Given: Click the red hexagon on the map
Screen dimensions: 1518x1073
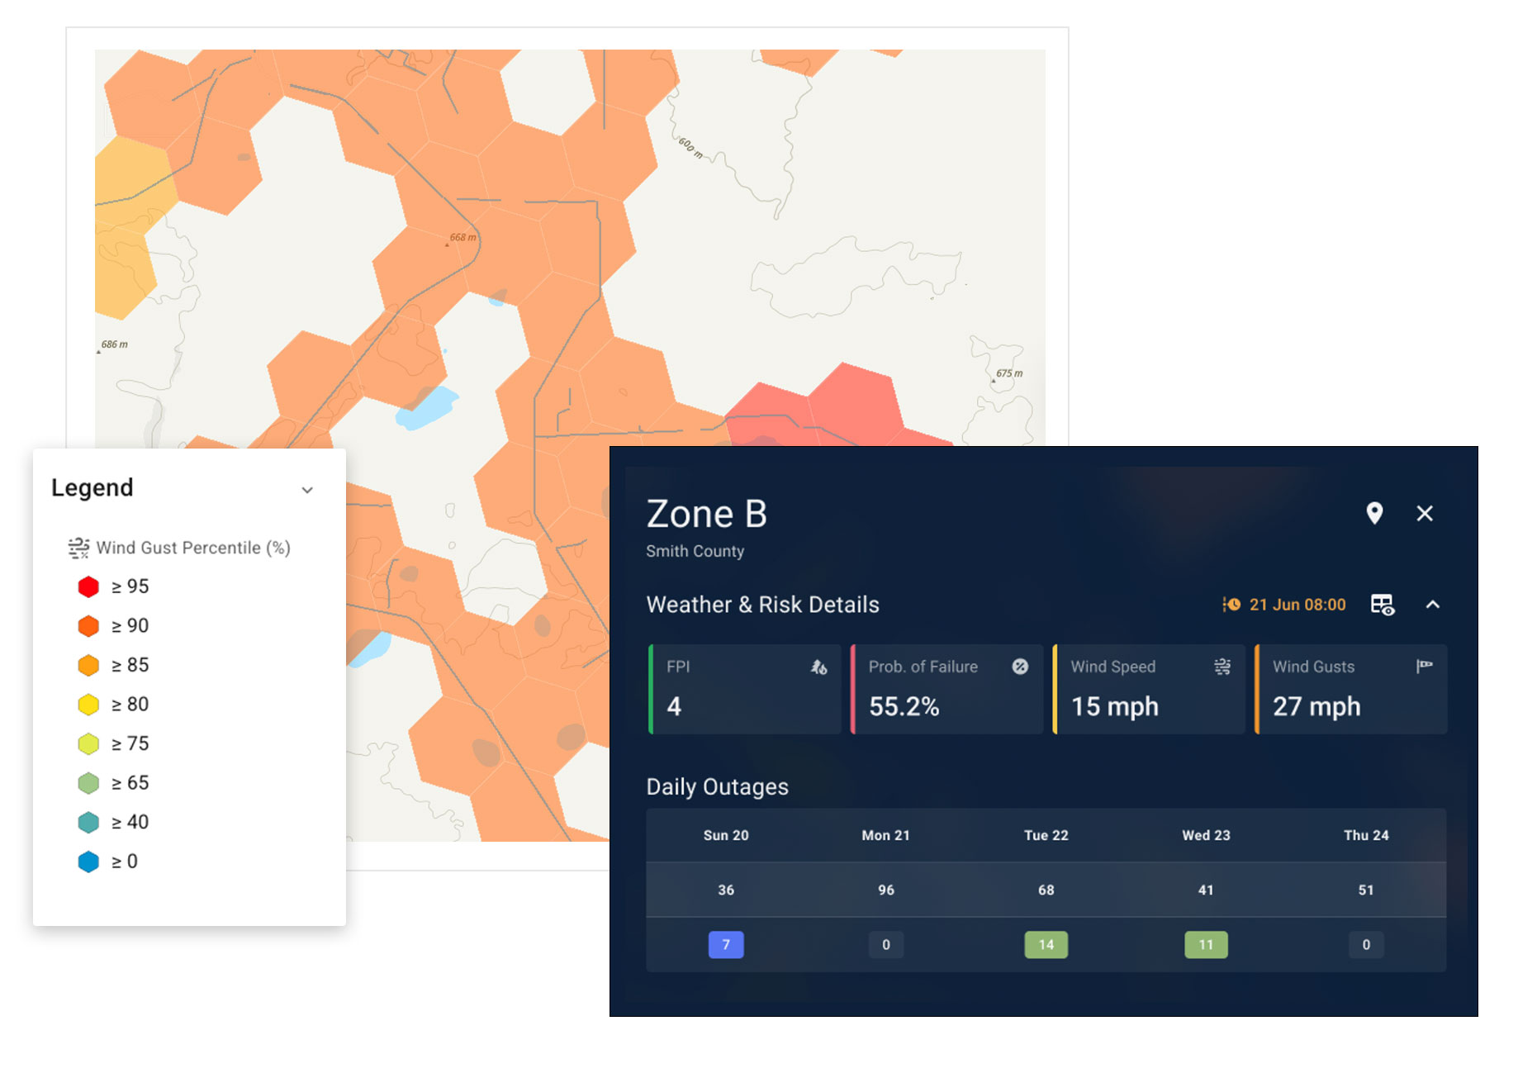Looking at the screenshot, I should 851,405.
